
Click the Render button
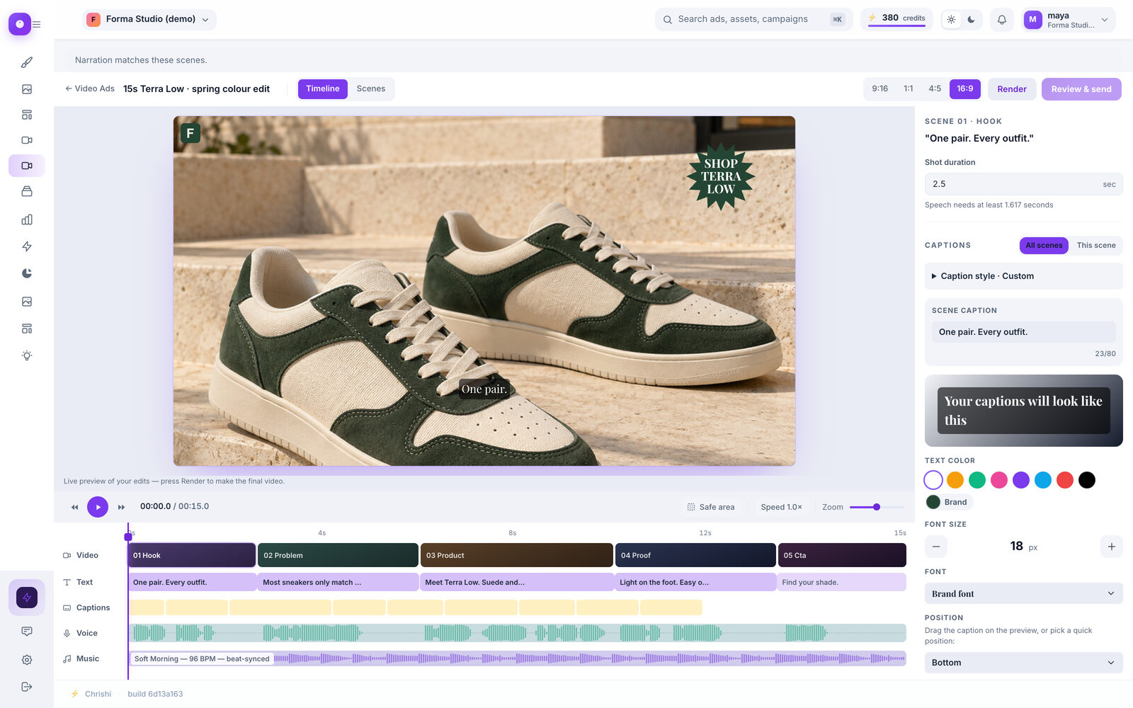click(1012, 89)
